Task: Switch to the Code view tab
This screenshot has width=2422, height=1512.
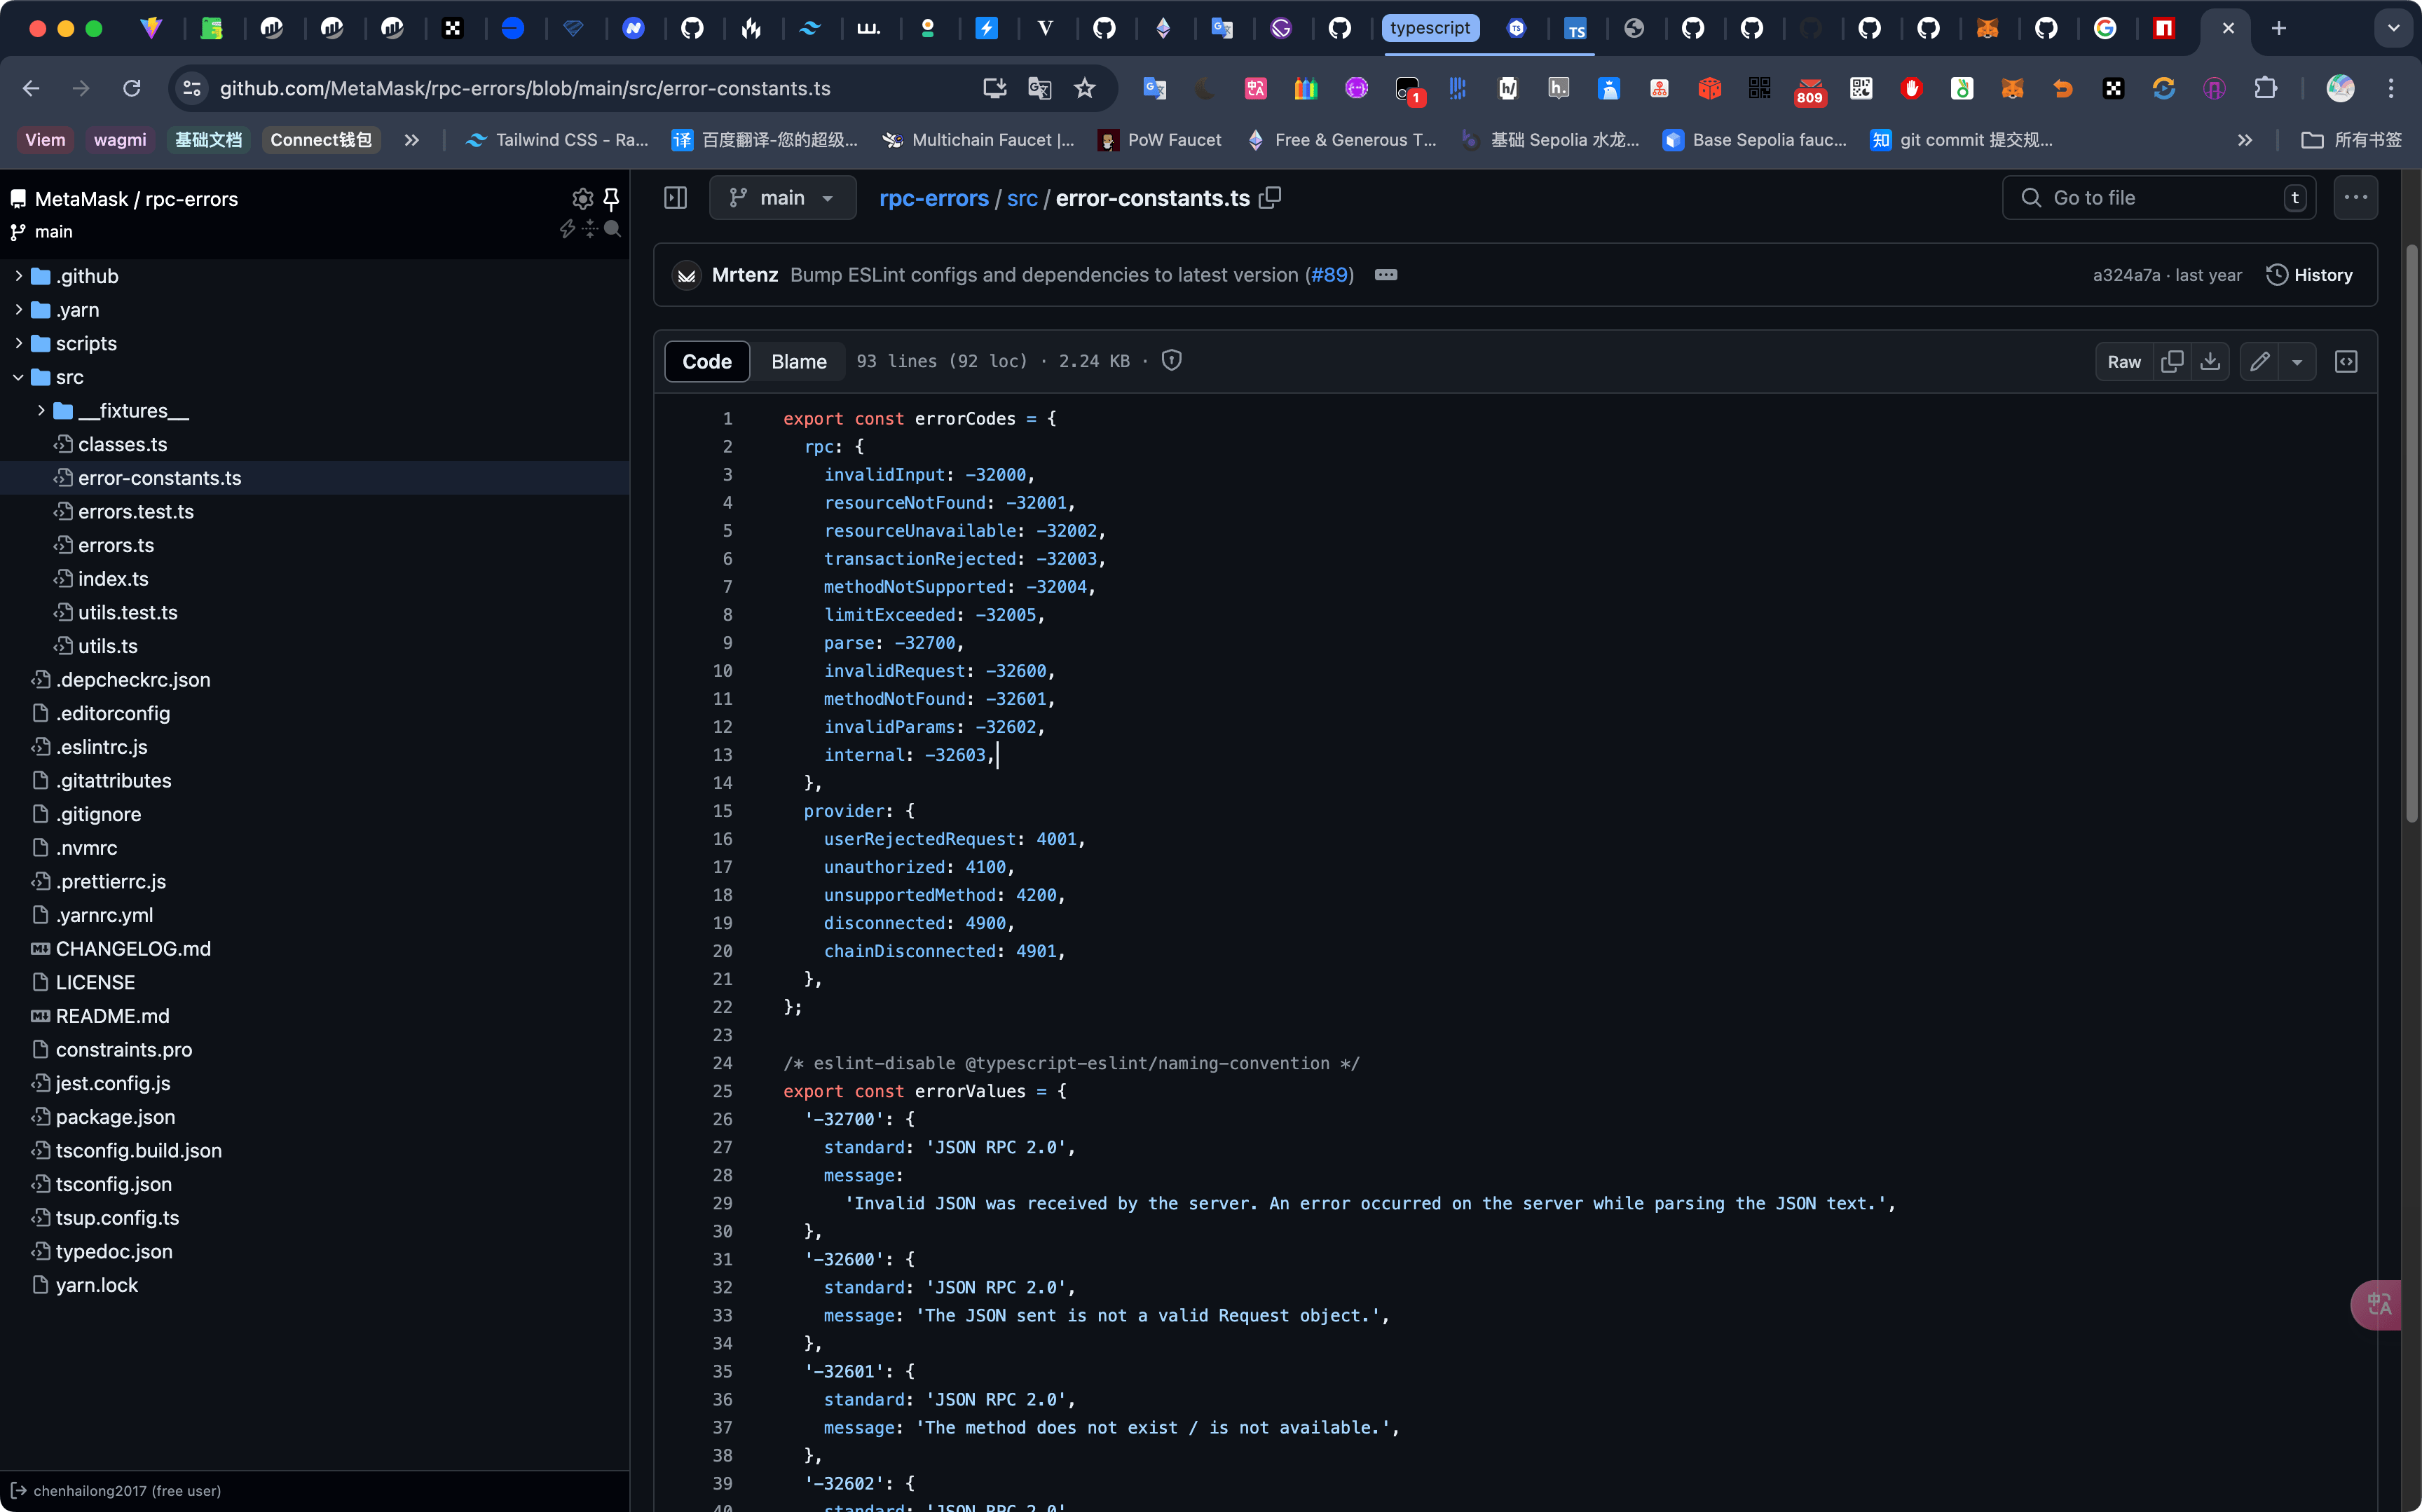Action: pos(707,361)
